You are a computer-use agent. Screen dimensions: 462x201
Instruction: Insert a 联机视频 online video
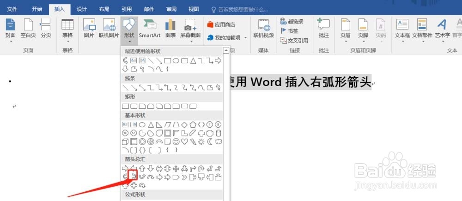coord(263,29)
